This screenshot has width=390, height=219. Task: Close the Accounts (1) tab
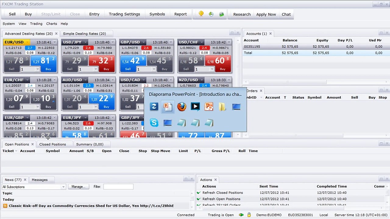coord(270,34)
